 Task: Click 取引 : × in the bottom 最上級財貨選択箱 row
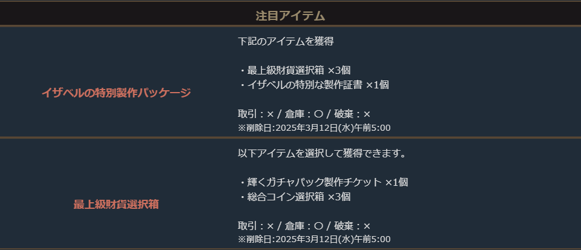coord(256,226)
